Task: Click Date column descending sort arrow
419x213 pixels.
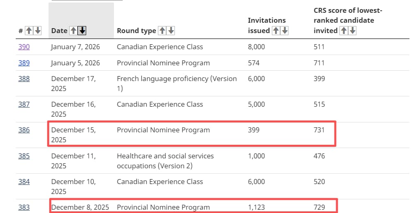Action: [x=82, y=31]
